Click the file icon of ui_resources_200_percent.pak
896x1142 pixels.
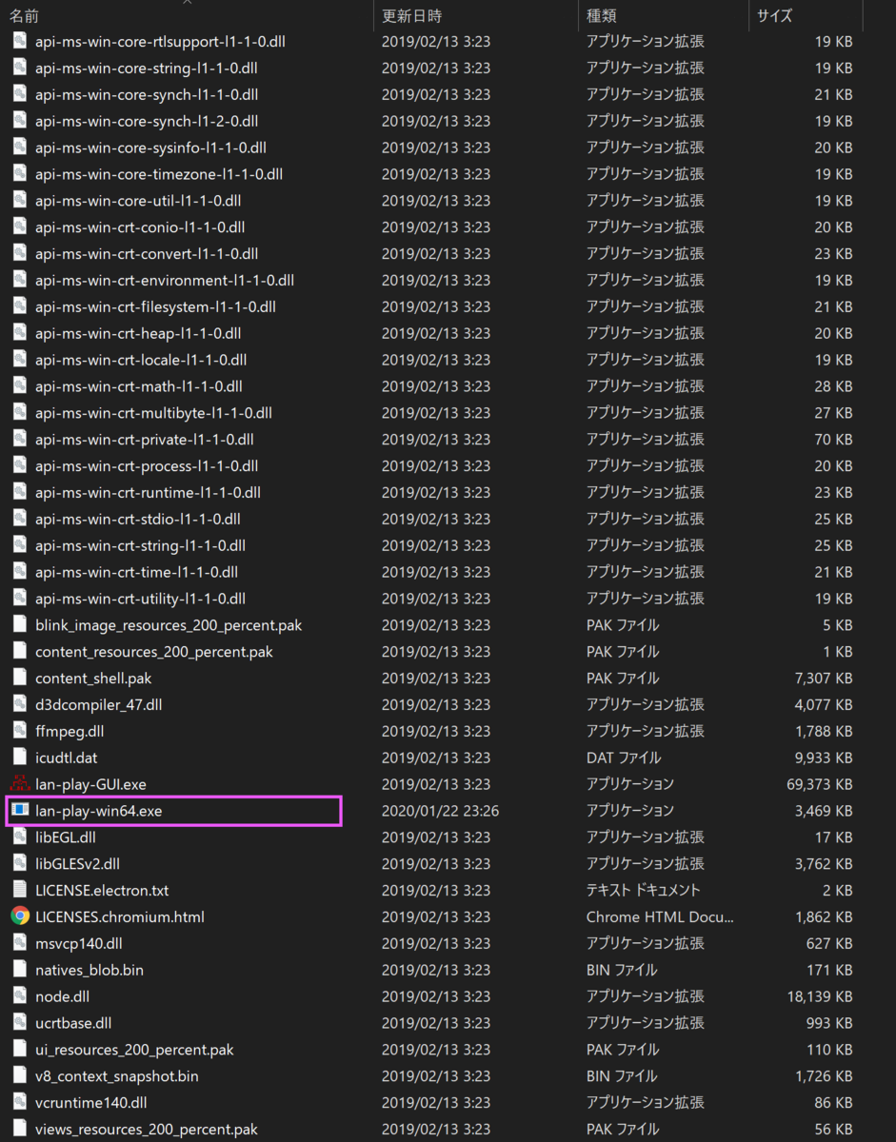[x=20, y=1050]
